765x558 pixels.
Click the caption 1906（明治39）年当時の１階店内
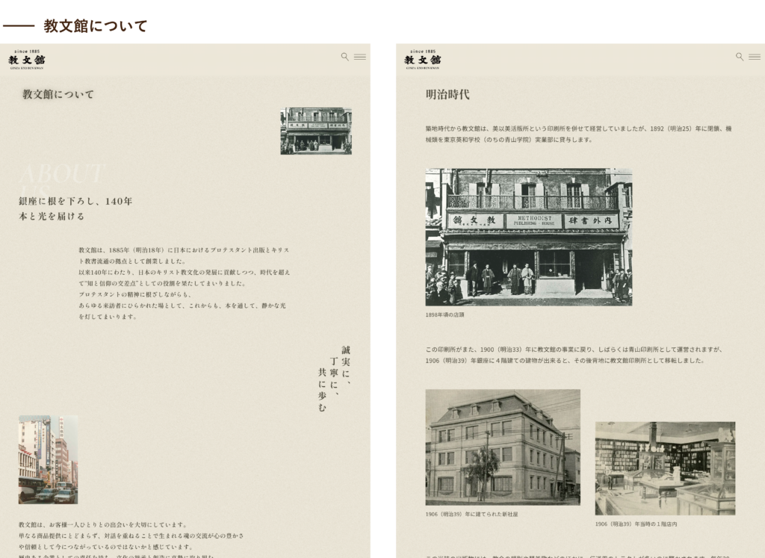tap(637, 524)
